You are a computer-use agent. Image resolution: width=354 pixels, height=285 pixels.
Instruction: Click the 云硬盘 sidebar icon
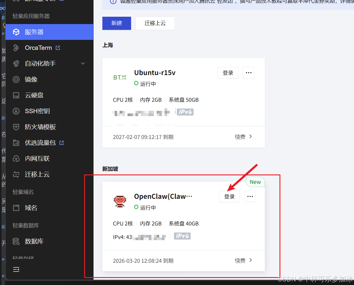(x=16, y=95)
